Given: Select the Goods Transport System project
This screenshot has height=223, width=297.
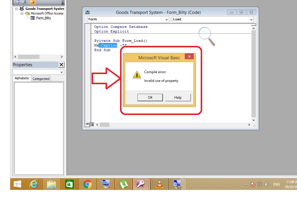Looking at the screenshot, I should tap(45, 9).
